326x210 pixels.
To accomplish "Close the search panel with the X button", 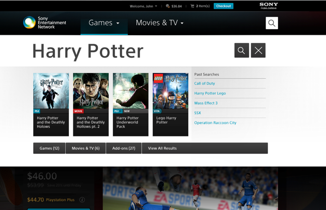I will (x=258, y=50).
